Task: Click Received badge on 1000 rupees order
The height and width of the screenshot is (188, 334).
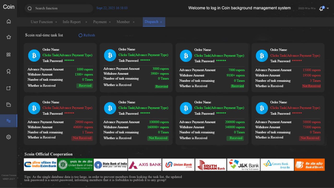Action: coord(85,86)
